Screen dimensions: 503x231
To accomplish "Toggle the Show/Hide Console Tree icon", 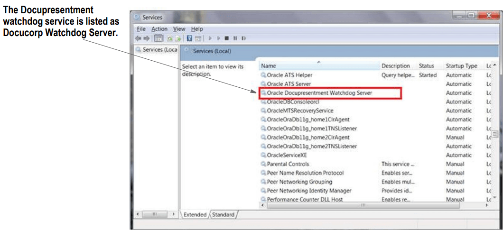I will pyautogui.click(x=158, y=38).
